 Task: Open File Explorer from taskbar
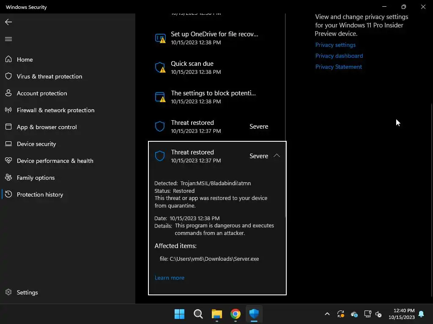click(x=217, y=314)
